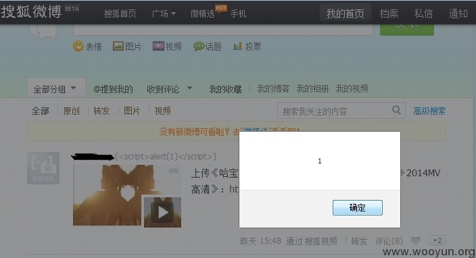Select the 全部 filter
This screenshot has width=476, height=258.
point(40,111)
